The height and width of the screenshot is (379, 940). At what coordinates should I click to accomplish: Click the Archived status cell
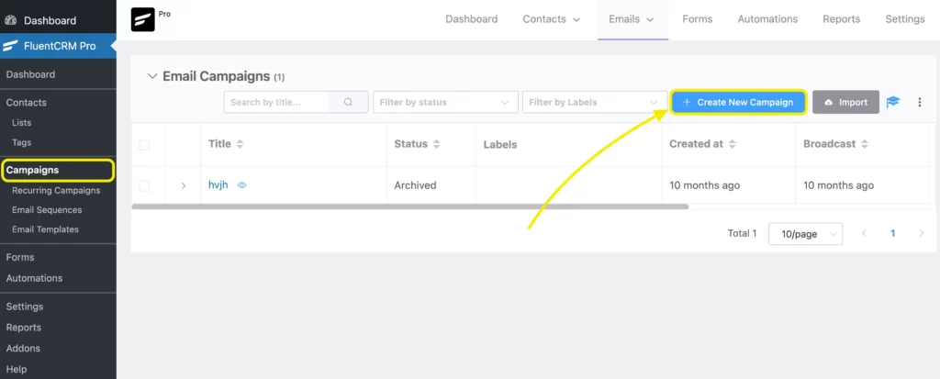(x=415, y=185)
